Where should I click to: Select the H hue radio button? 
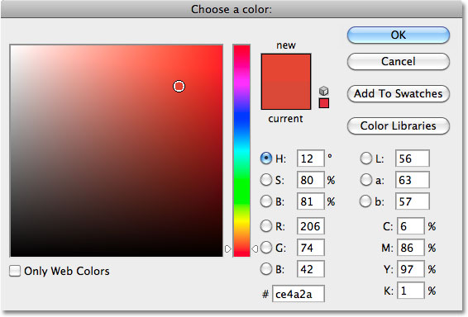coord(266,158)
